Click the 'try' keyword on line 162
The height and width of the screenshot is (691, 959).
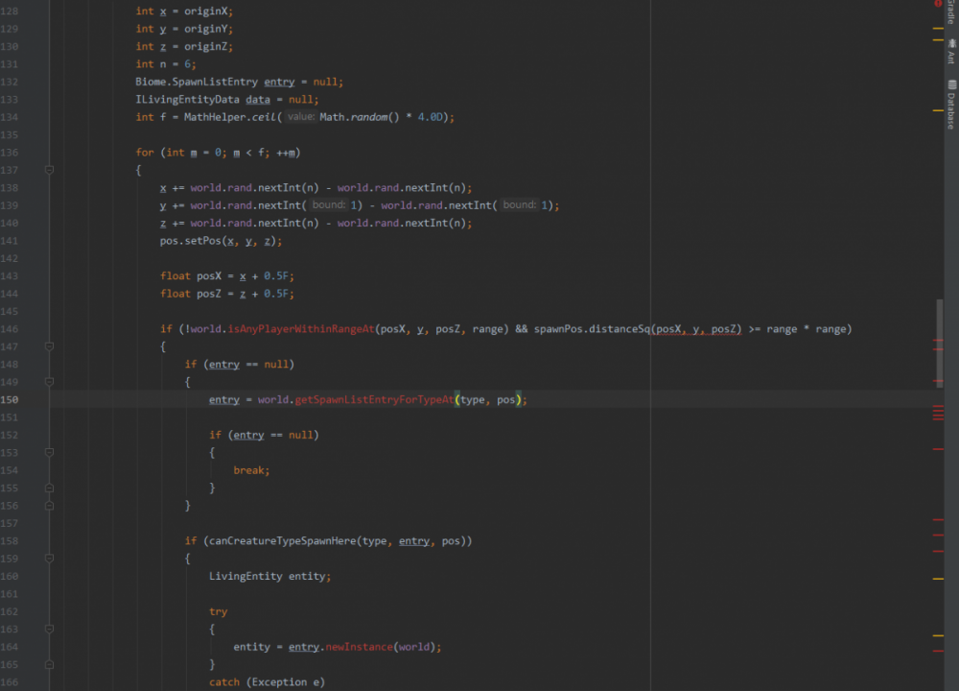click(218, 612)
